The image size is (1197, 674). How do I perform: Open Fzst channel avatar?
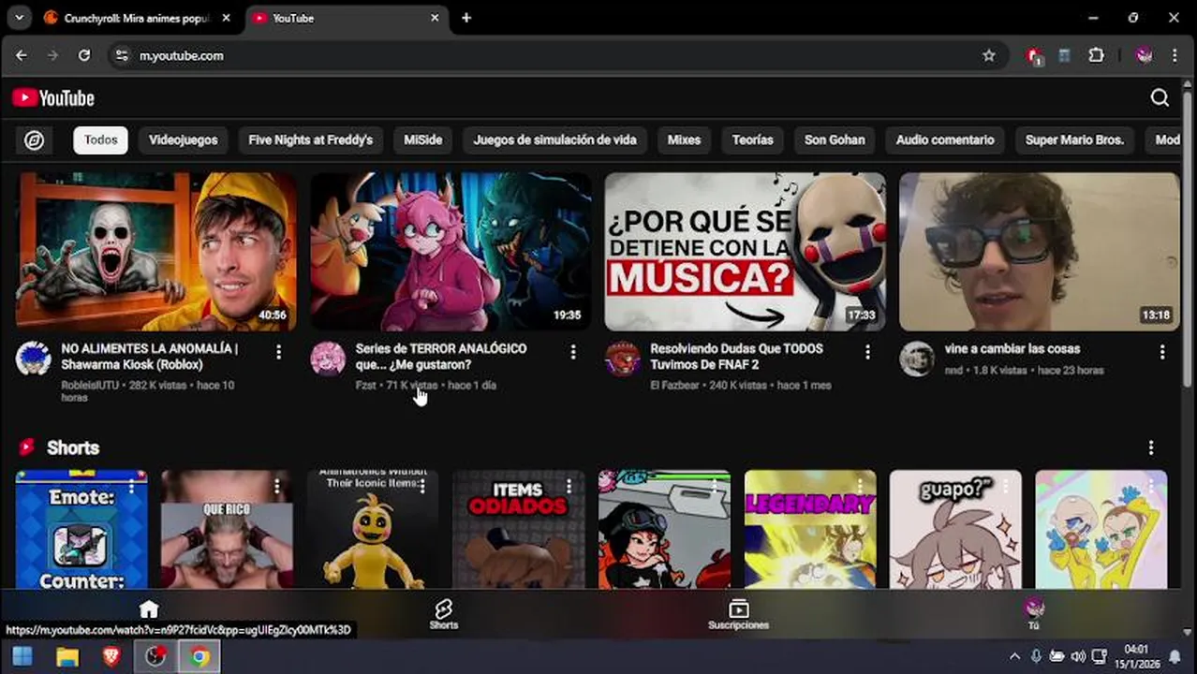point(328,359)
